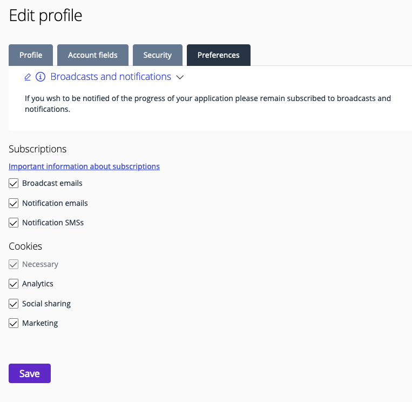This screenshot has width=412, height=402.
Task: Click the Broadcast emails label text
Action: click(52, 183)
